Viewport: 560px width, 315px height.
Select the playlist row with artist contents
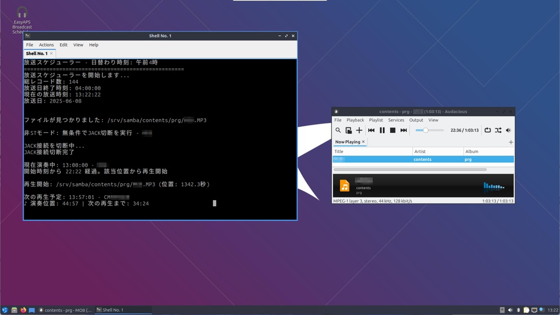423,159
